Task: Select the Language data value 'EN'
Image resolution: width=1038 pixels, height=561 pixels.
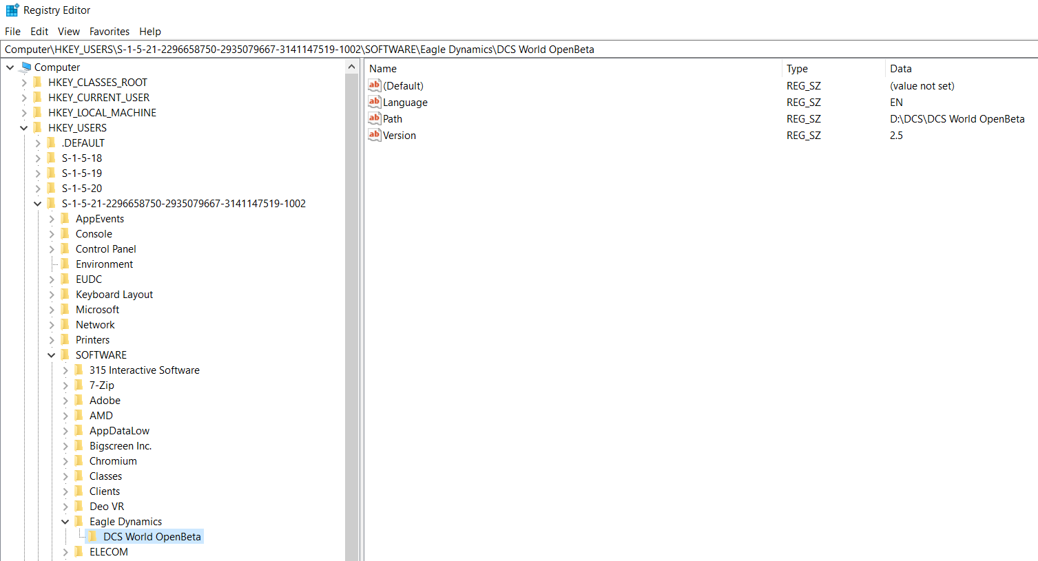Action: (896, 103)
